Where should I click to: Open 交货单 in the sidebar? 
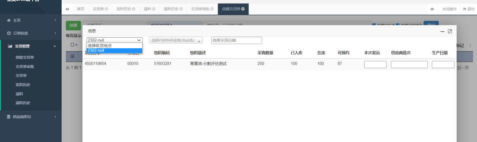21,76
